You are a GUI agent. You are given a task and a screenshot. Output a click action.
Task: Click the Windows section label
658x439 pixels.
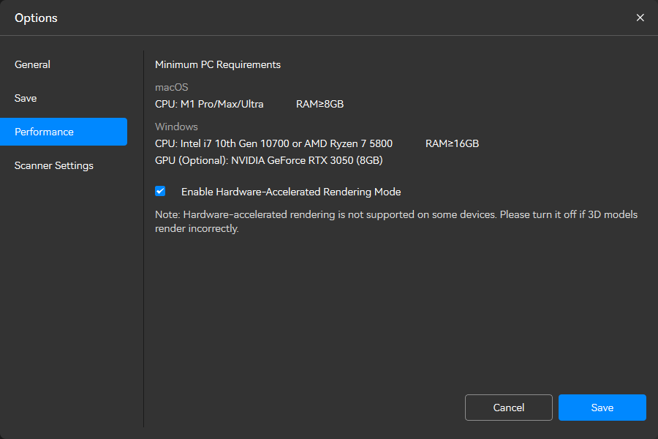(x=176, y=127)
